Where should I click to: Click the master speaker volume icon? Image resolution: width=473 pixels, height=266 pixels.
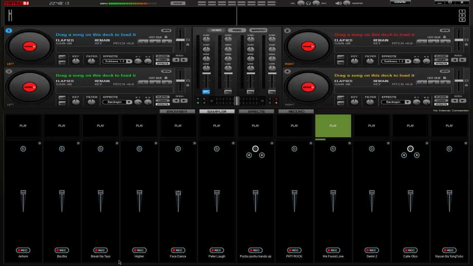338,3
